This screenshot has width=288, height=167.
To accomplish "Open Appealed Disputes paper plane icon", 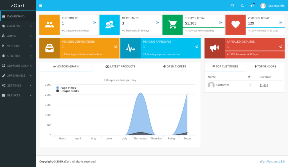I will pos(281,47).
